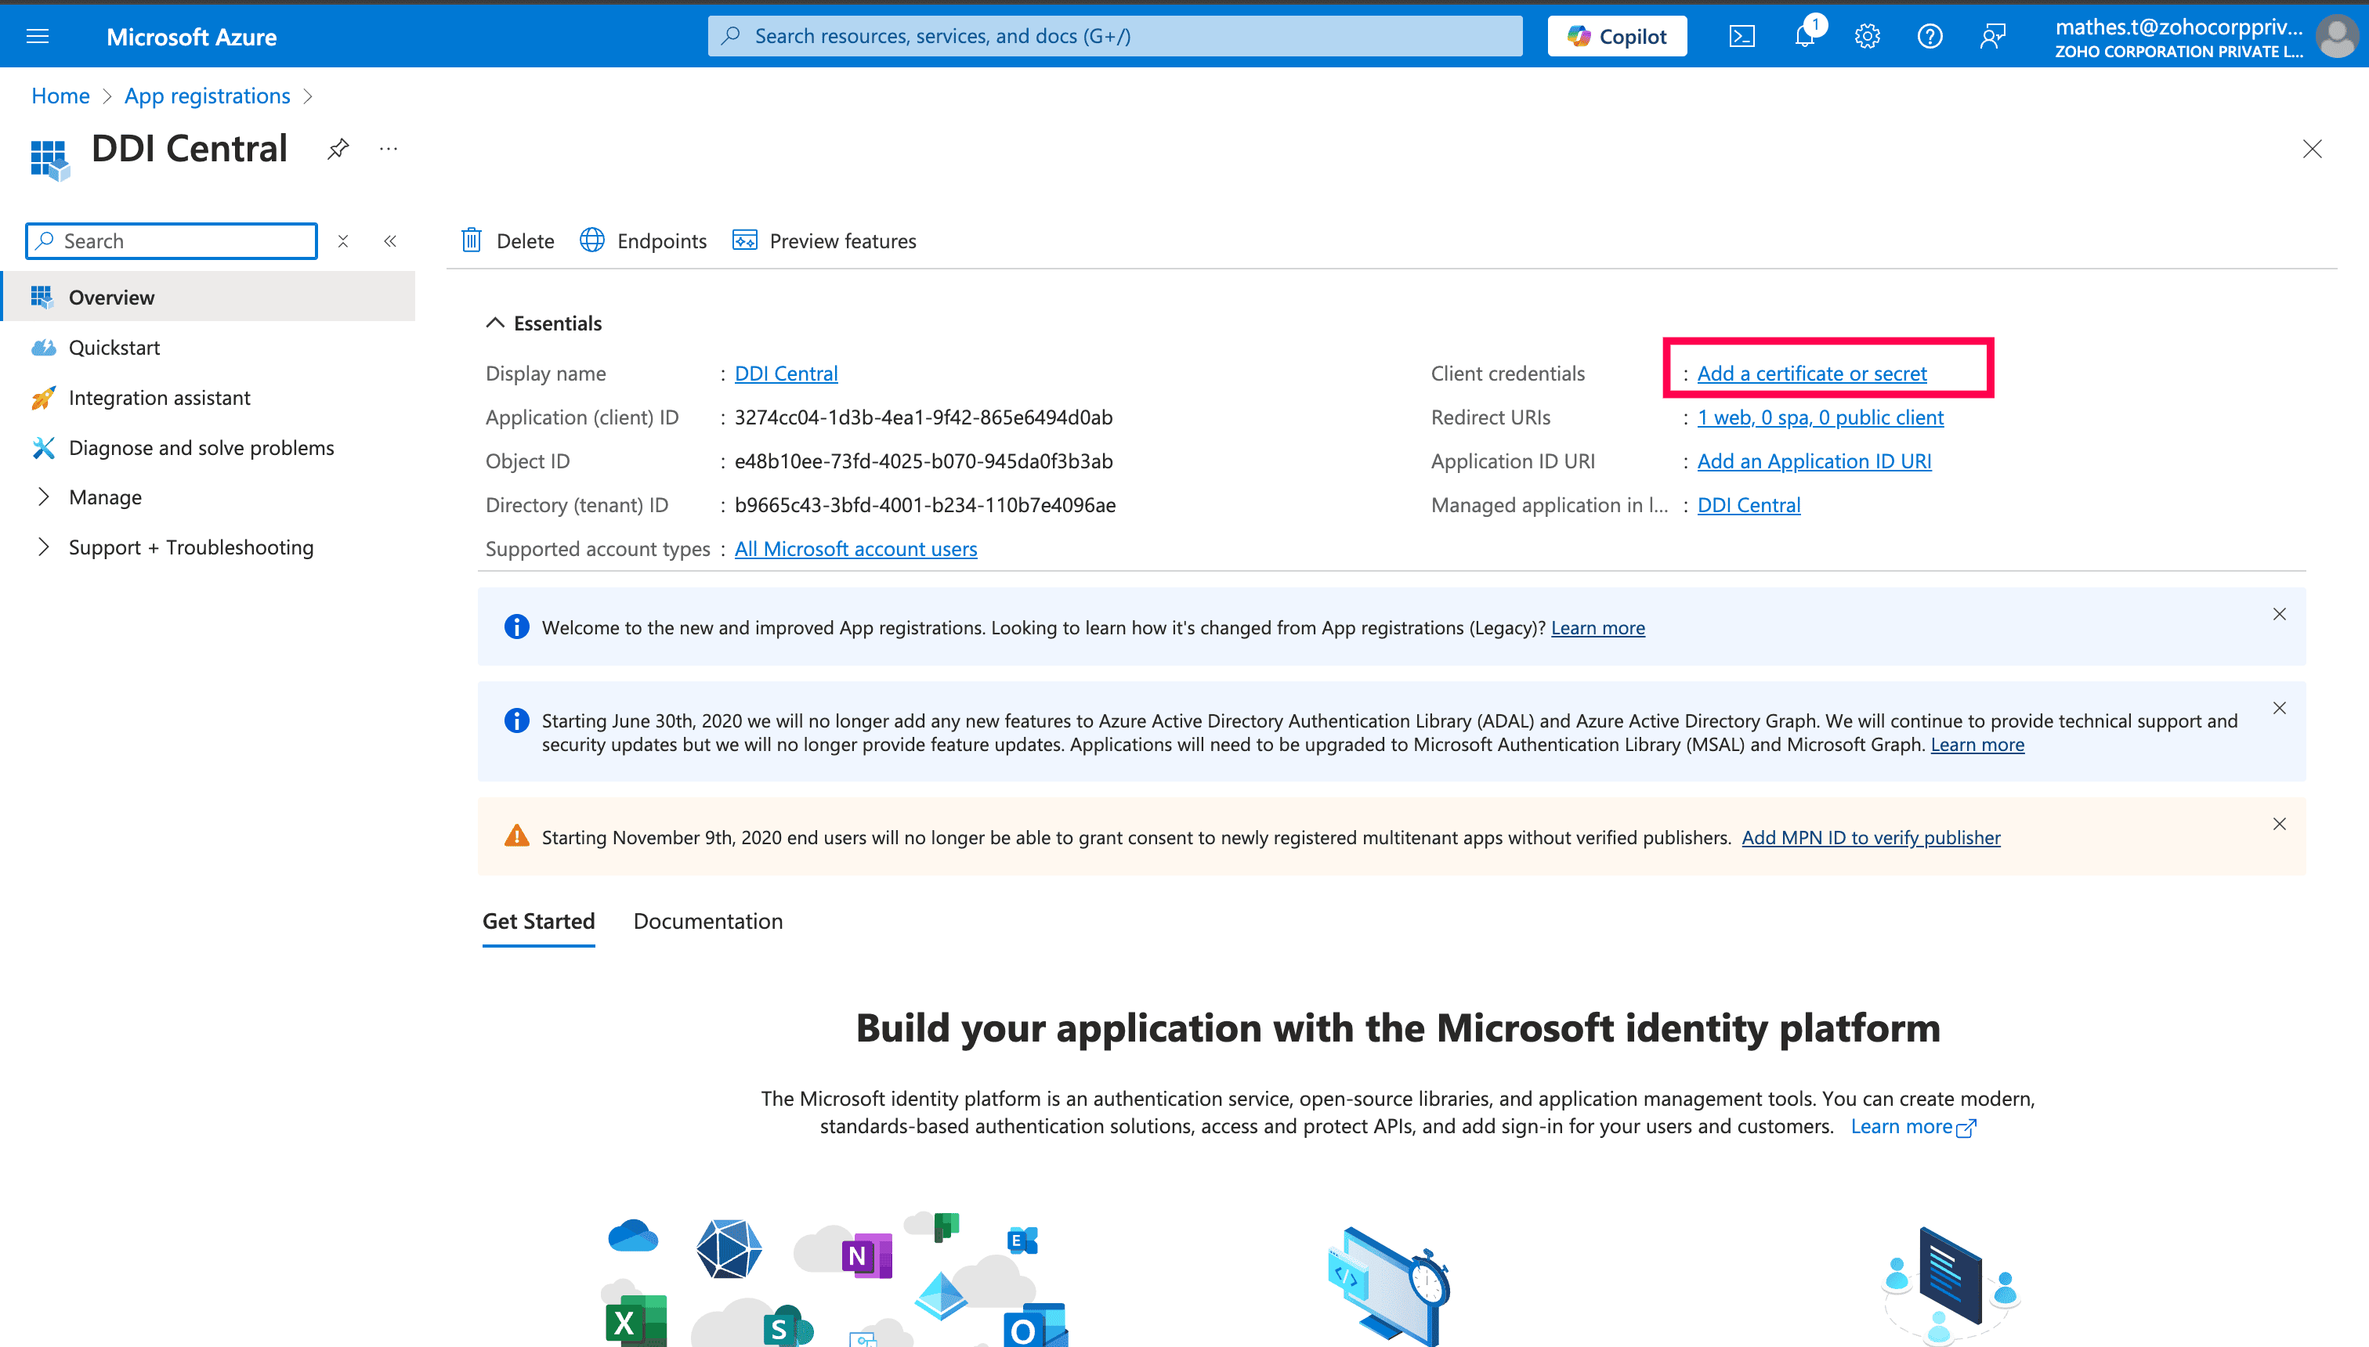The width and height of the screenshot is (2369, 1347).
Task: Click Add a certificate or secret
Action: (x=1811, y=373)
